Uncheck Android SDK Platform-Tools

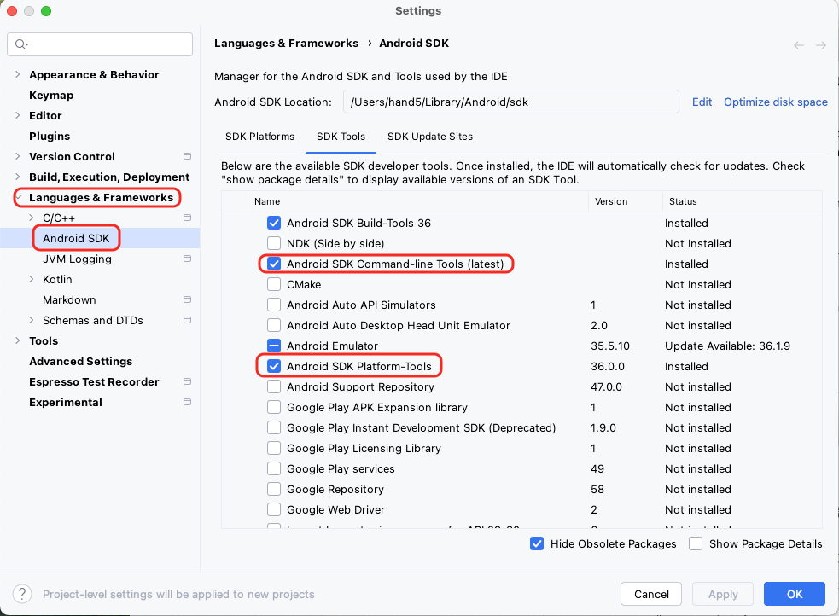[x=274, y=366]
